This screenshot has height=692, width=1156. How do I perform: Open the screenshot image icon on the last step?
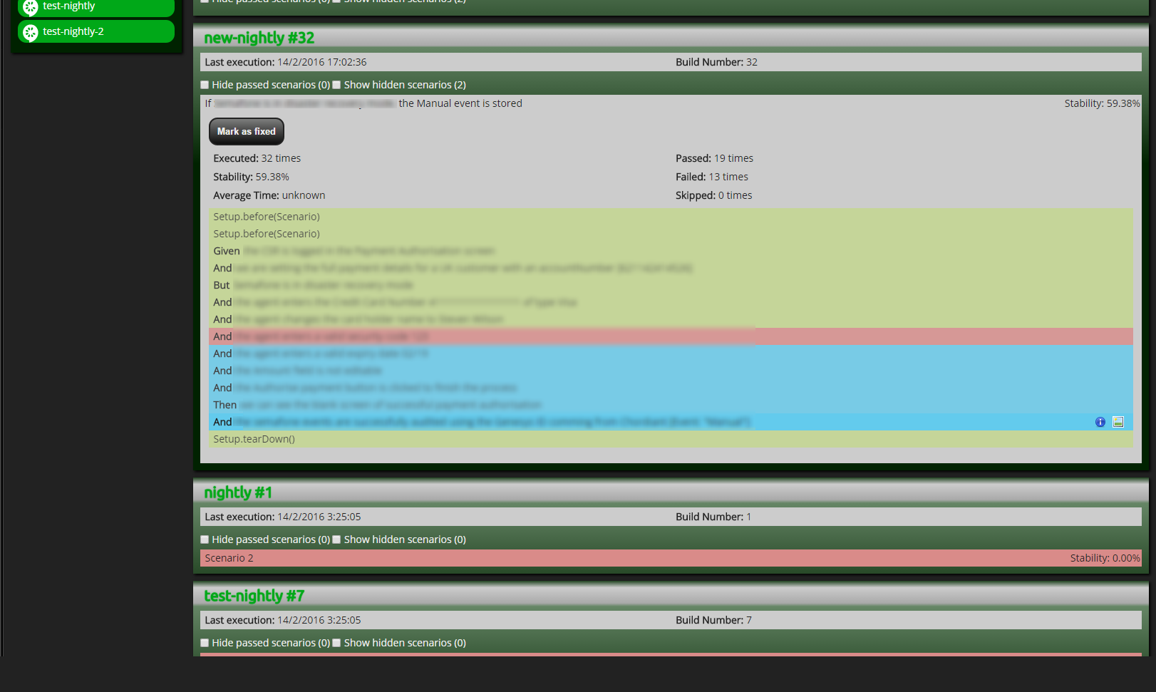tap(1118, 422)
